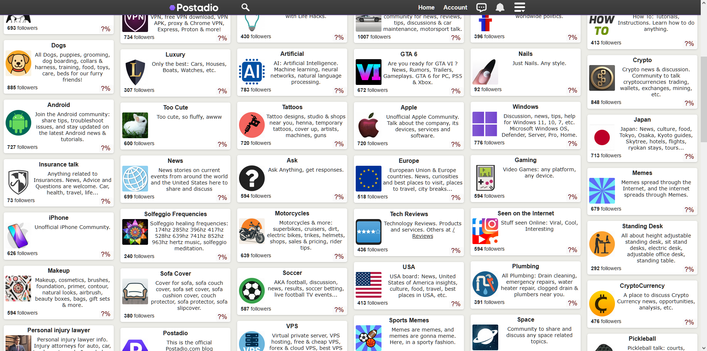Screen dimensions: 707x351
Task: Click the Android robot icon
Action: tap(18, 123)
